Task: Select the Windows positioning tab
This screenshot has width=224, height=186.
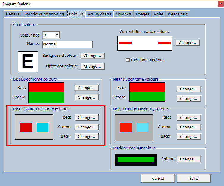Action: pyautogui.click(x=45, y=14)
